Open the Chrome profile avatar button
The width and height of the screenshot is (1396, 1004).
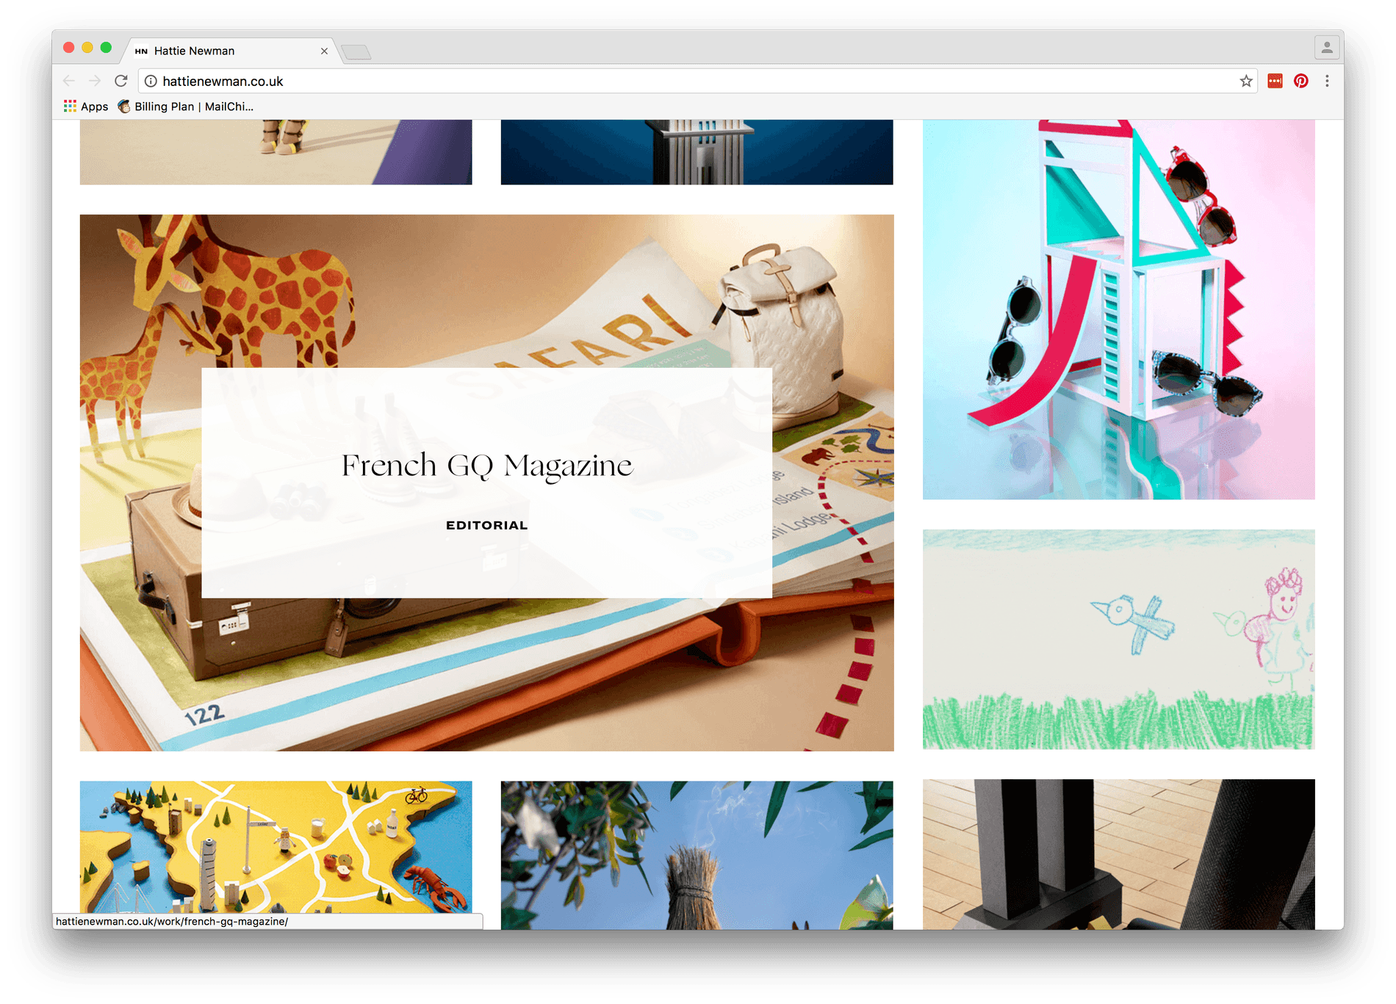click(1327, 48)
